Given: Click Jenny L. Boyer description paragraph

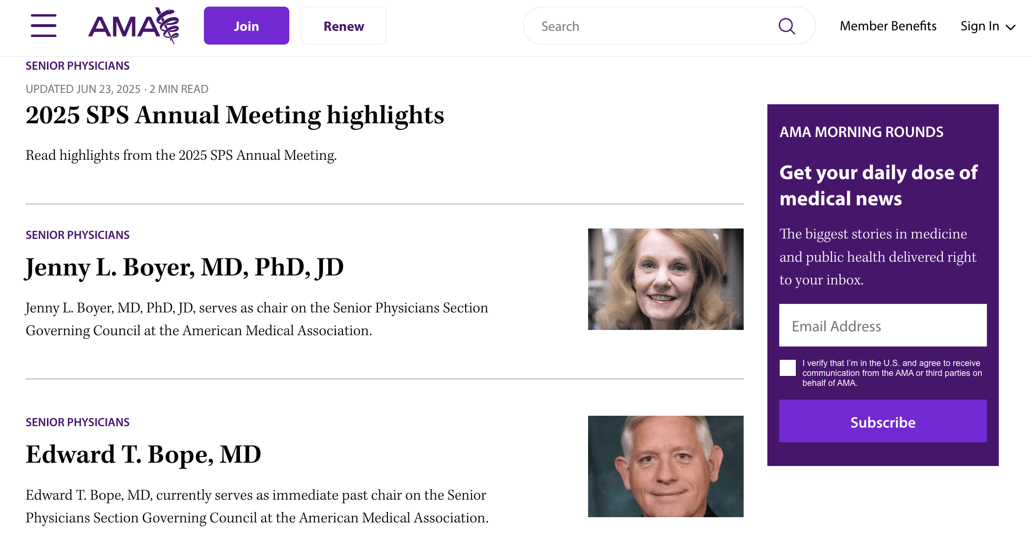Looking at the screenshot, I should pos(257,319).
